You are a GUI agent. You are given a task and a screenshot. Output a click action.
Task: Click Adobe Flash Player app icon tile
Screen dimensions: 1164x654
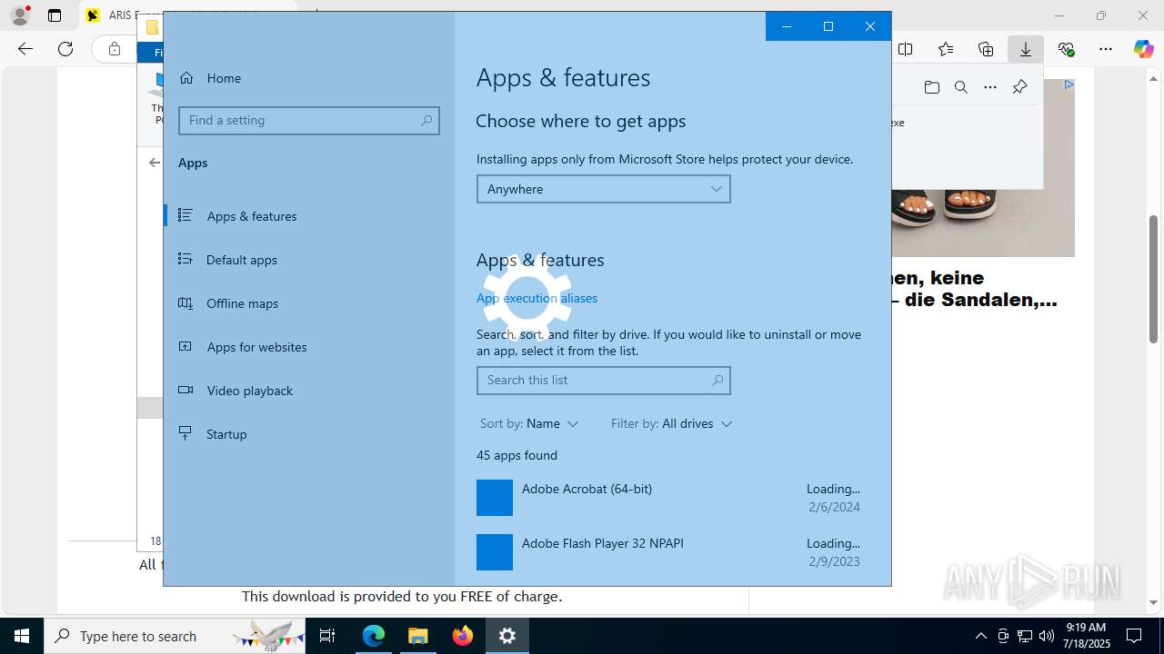click(495, 552)
